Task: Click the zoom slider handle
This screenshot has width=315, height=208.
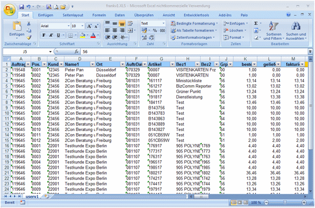Action: click(285, 202)
